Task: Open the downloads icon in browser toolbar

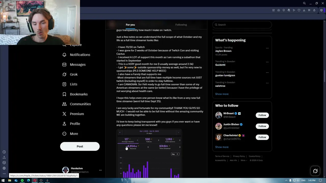Action: [x=304, y=10]
